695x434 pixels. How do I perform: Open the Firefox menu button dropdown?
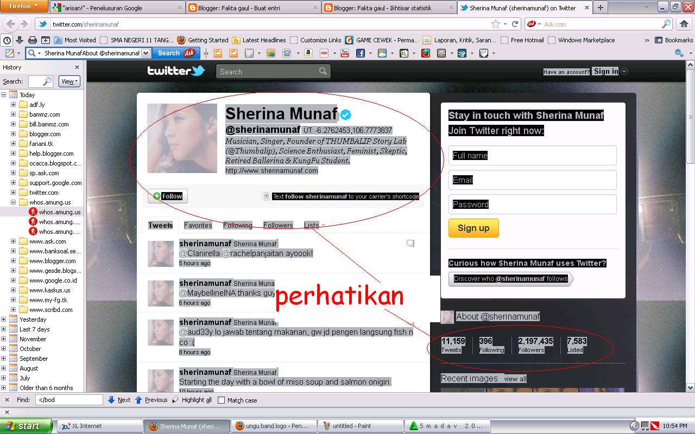click(23, 6)
